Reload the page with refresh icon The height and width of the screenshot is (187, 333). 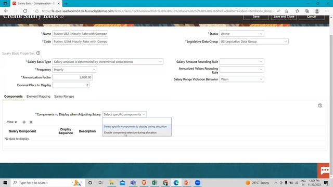25,11
